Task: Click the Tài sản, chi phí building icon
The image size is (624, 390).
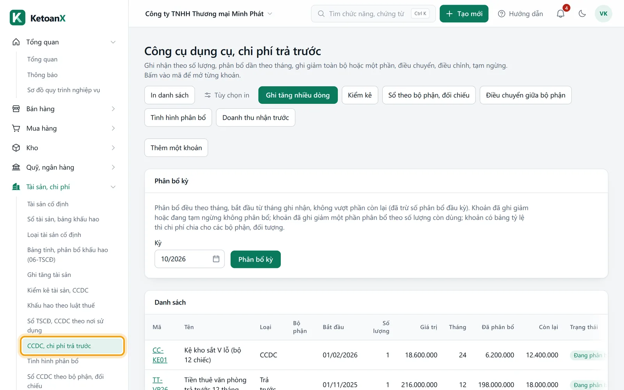Action: 16,187
